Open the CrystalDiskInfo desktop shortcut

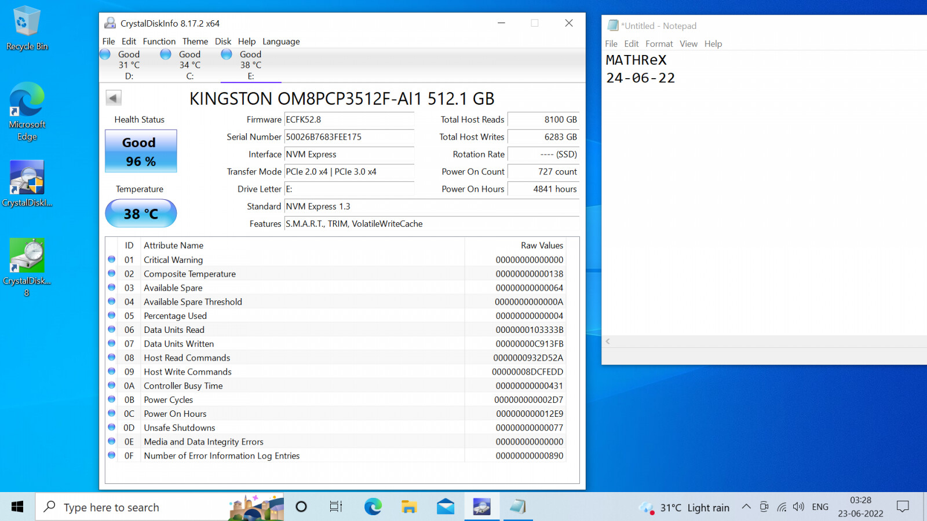[27, 184]
